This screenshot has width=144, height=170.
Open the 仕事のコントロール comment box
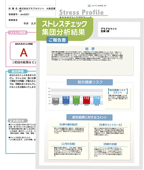pos(110,131)
